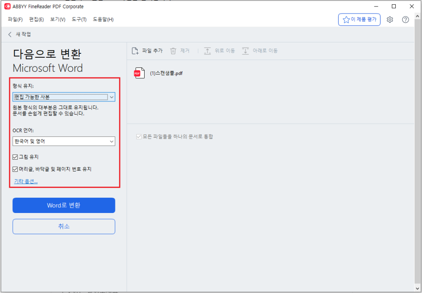Toggle the 그림 유지 checkbox
The image size is (422, 293).
[15, 157]
